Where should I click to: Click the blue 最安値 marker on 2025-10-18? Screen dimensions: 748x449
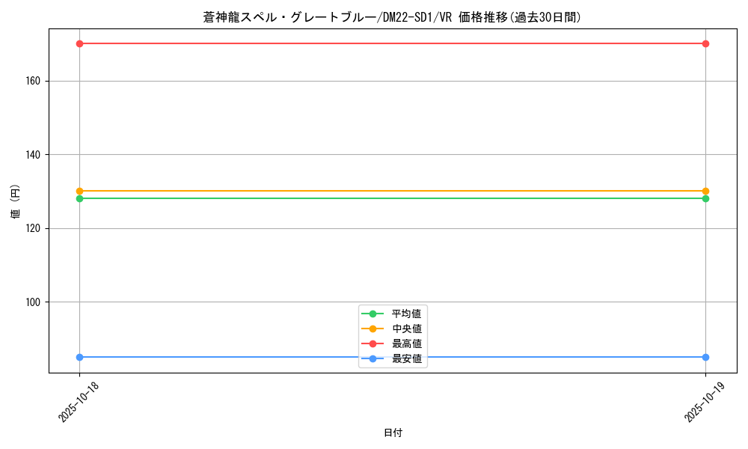pos(79,357)
